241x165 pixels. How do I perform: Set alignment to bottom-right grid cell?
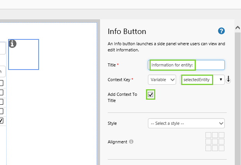coord(221,148)
